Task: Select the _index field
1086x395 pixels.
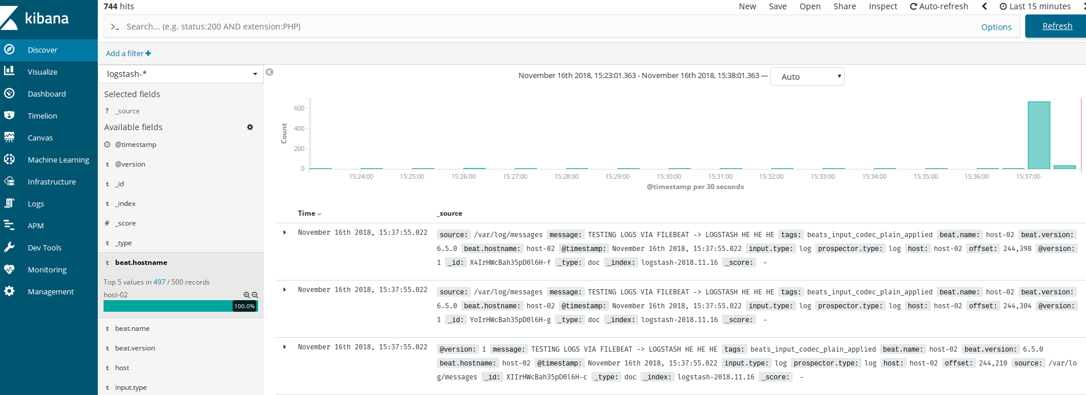Action: click(125, 204)
